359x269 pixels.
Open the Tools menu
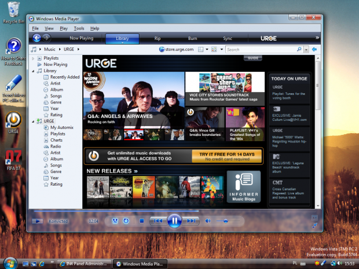(79, 28)
